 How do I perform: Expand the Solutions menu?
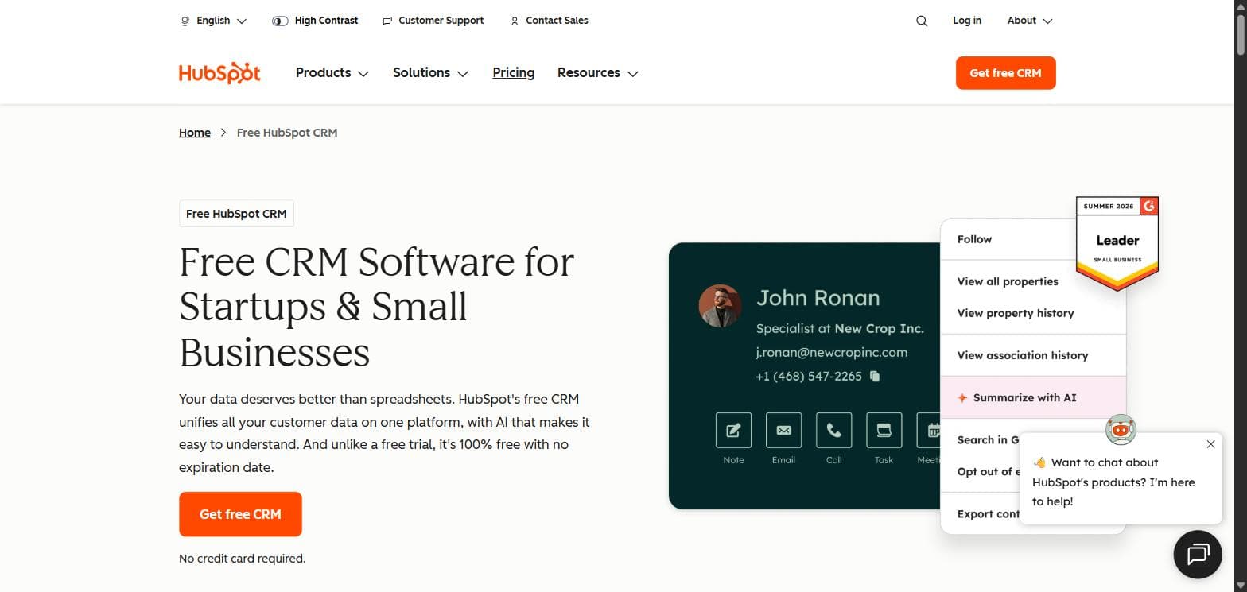click(430, 72)
